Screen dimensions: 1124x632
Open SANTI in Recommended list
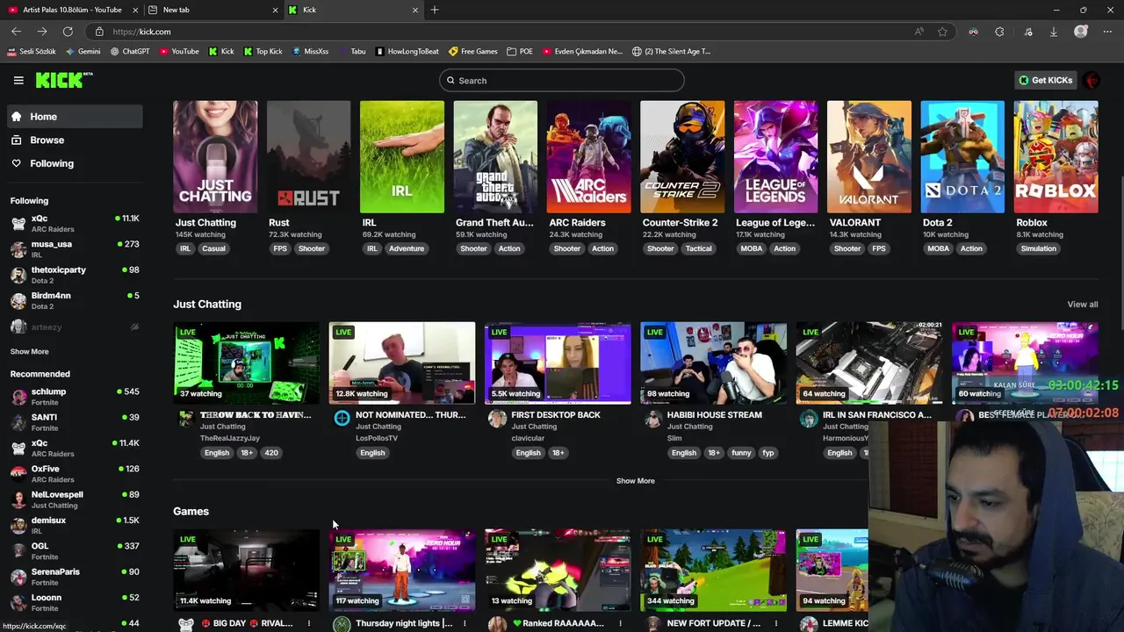(75, 421)
